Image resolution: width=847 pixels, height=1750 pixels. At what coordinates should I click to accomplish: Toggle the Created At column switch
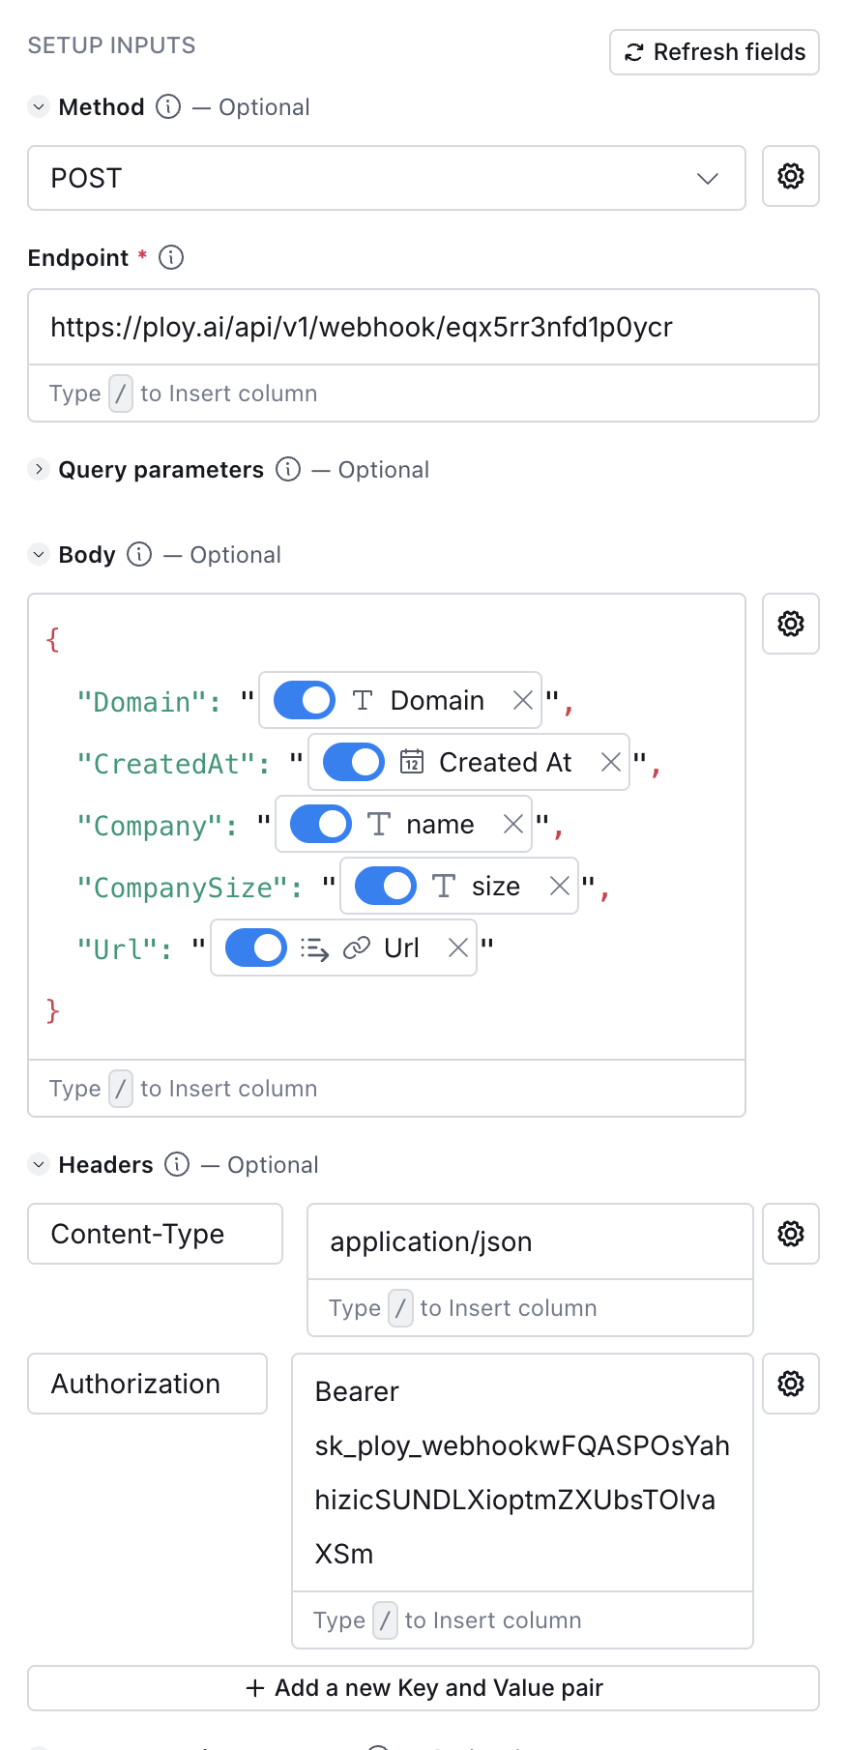[354, 762]
